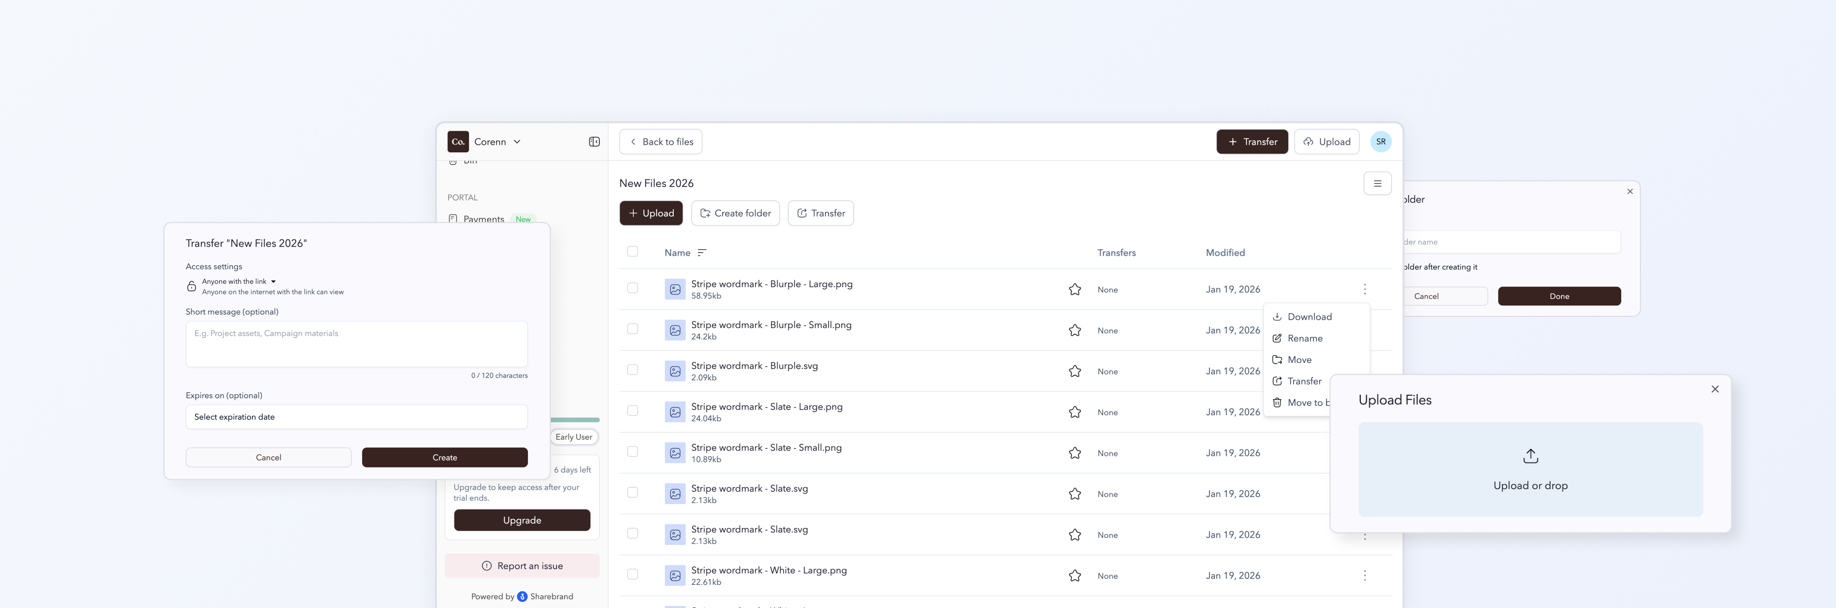Click the SR user avatar in the top bar
Image resolution: width=1836 pixels, height=608 pixels.
(x=1381, y=141)
